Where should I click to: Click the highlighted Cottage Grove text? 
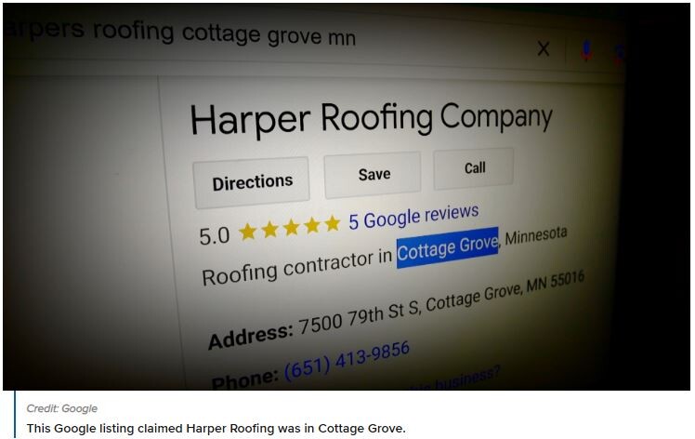[448, 247]
